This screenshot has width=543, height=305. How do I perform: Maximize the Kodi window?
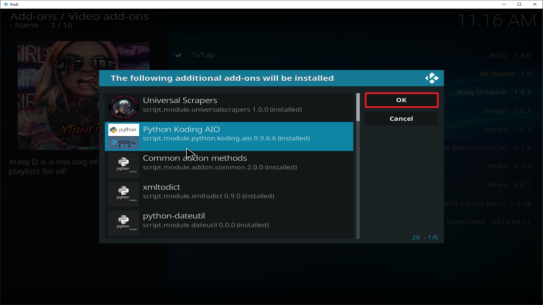click(x=519, y=4)
